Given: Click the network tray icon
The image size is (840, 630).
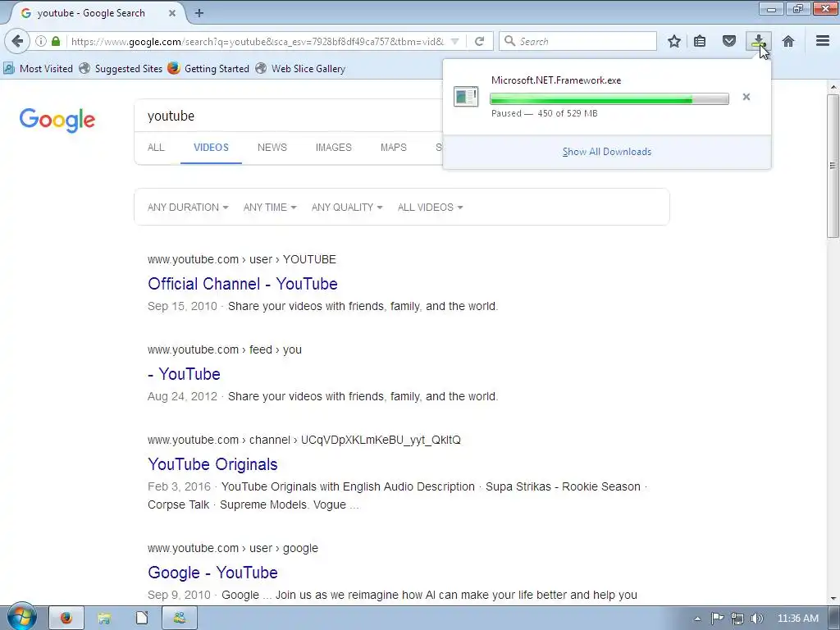Looking at the screenshot, I should pos(737,619).
